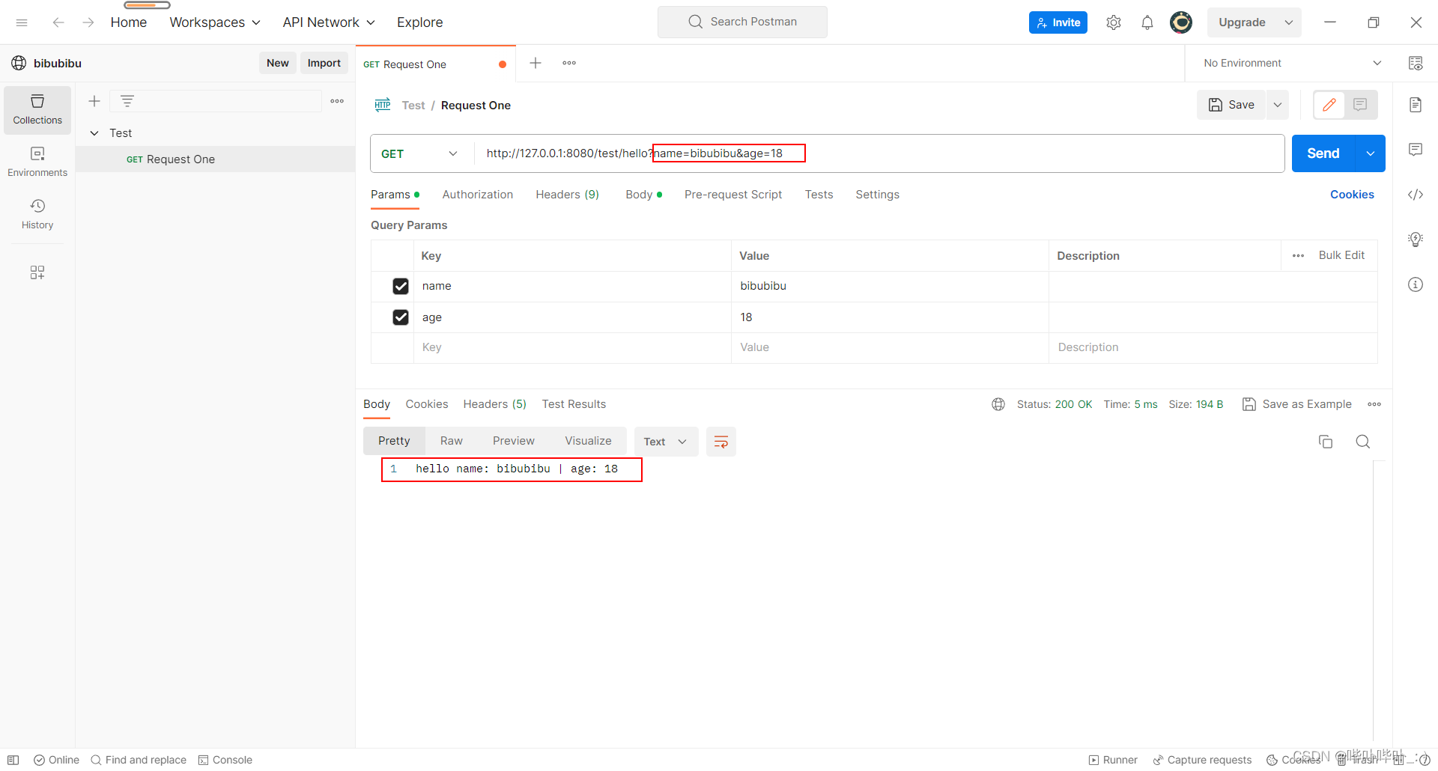This screenshot has height=771, width=1438.
Task: Change the GET method dropdown
Action: [421, 153]
